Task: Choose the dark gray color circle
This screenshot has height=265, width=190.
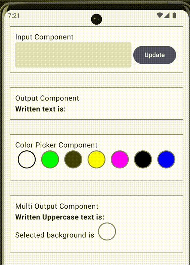Action: point(73,159)
